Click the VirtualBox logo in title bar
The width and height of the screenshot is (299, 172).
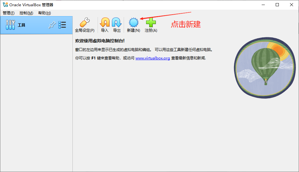[x=5, y=5]
